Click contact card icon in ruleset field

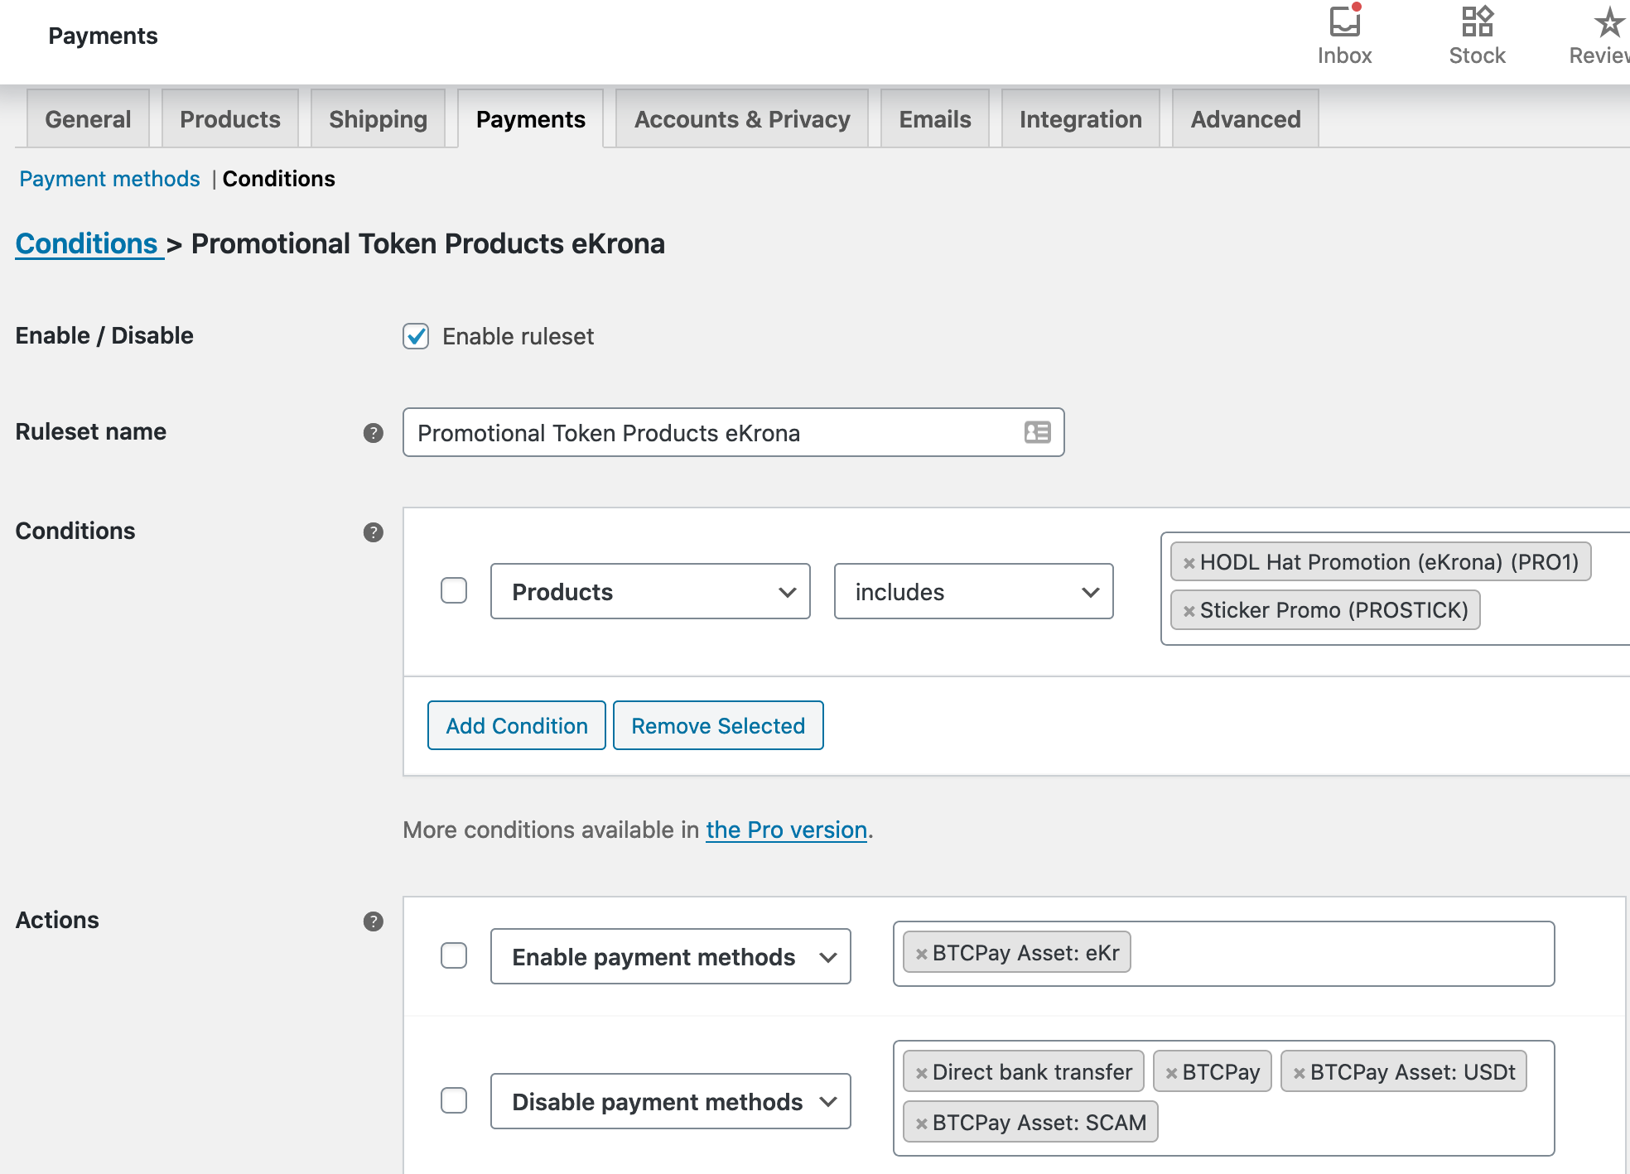[1037, 432]
